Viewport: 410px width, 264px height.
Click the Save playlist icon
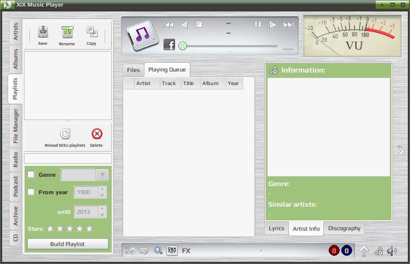point(43,32)
